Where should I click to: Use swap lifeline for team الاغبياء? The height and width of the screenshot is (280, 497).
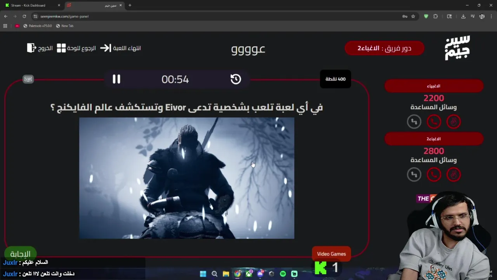tap(414, 122)
